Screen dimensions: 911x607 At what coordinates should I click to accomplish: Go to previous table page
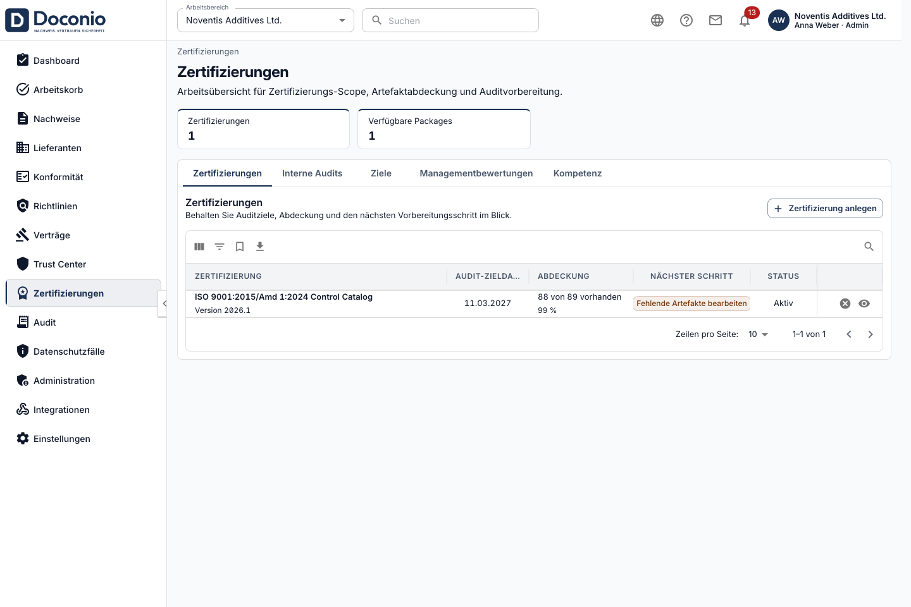click(849, 334)
